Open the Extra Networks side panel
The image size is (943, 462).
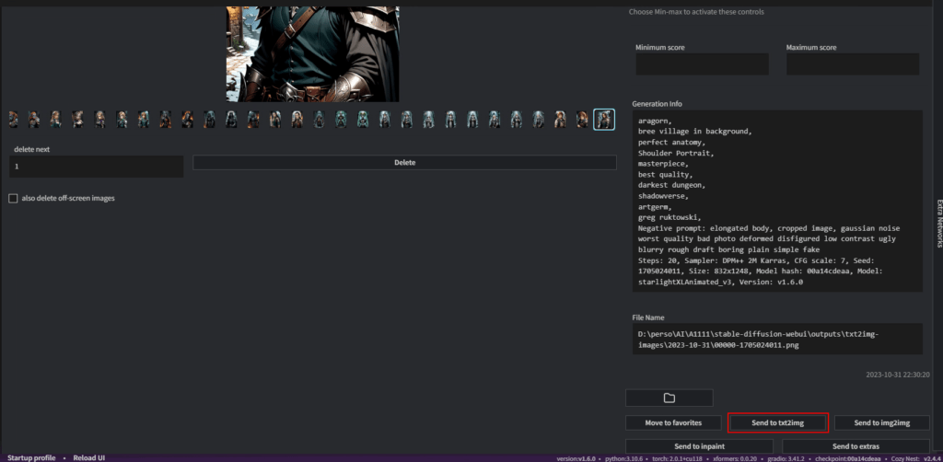937,223
